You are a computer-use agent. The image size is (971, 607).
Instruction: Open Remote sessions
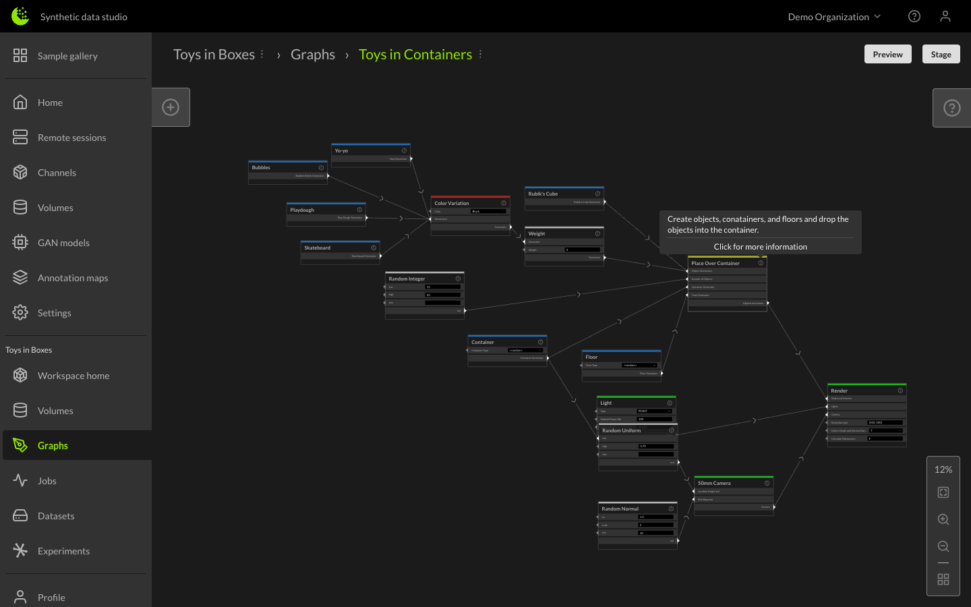71,137
